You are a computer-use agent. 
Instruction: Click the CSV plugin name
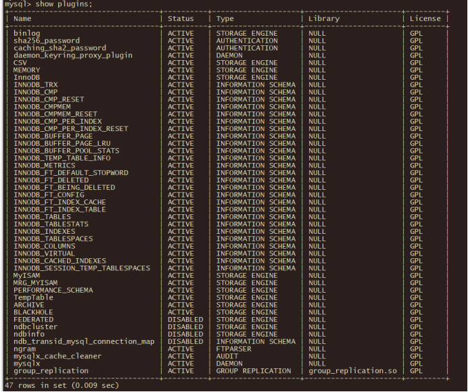pyautogui.click(x=20, y=63)
